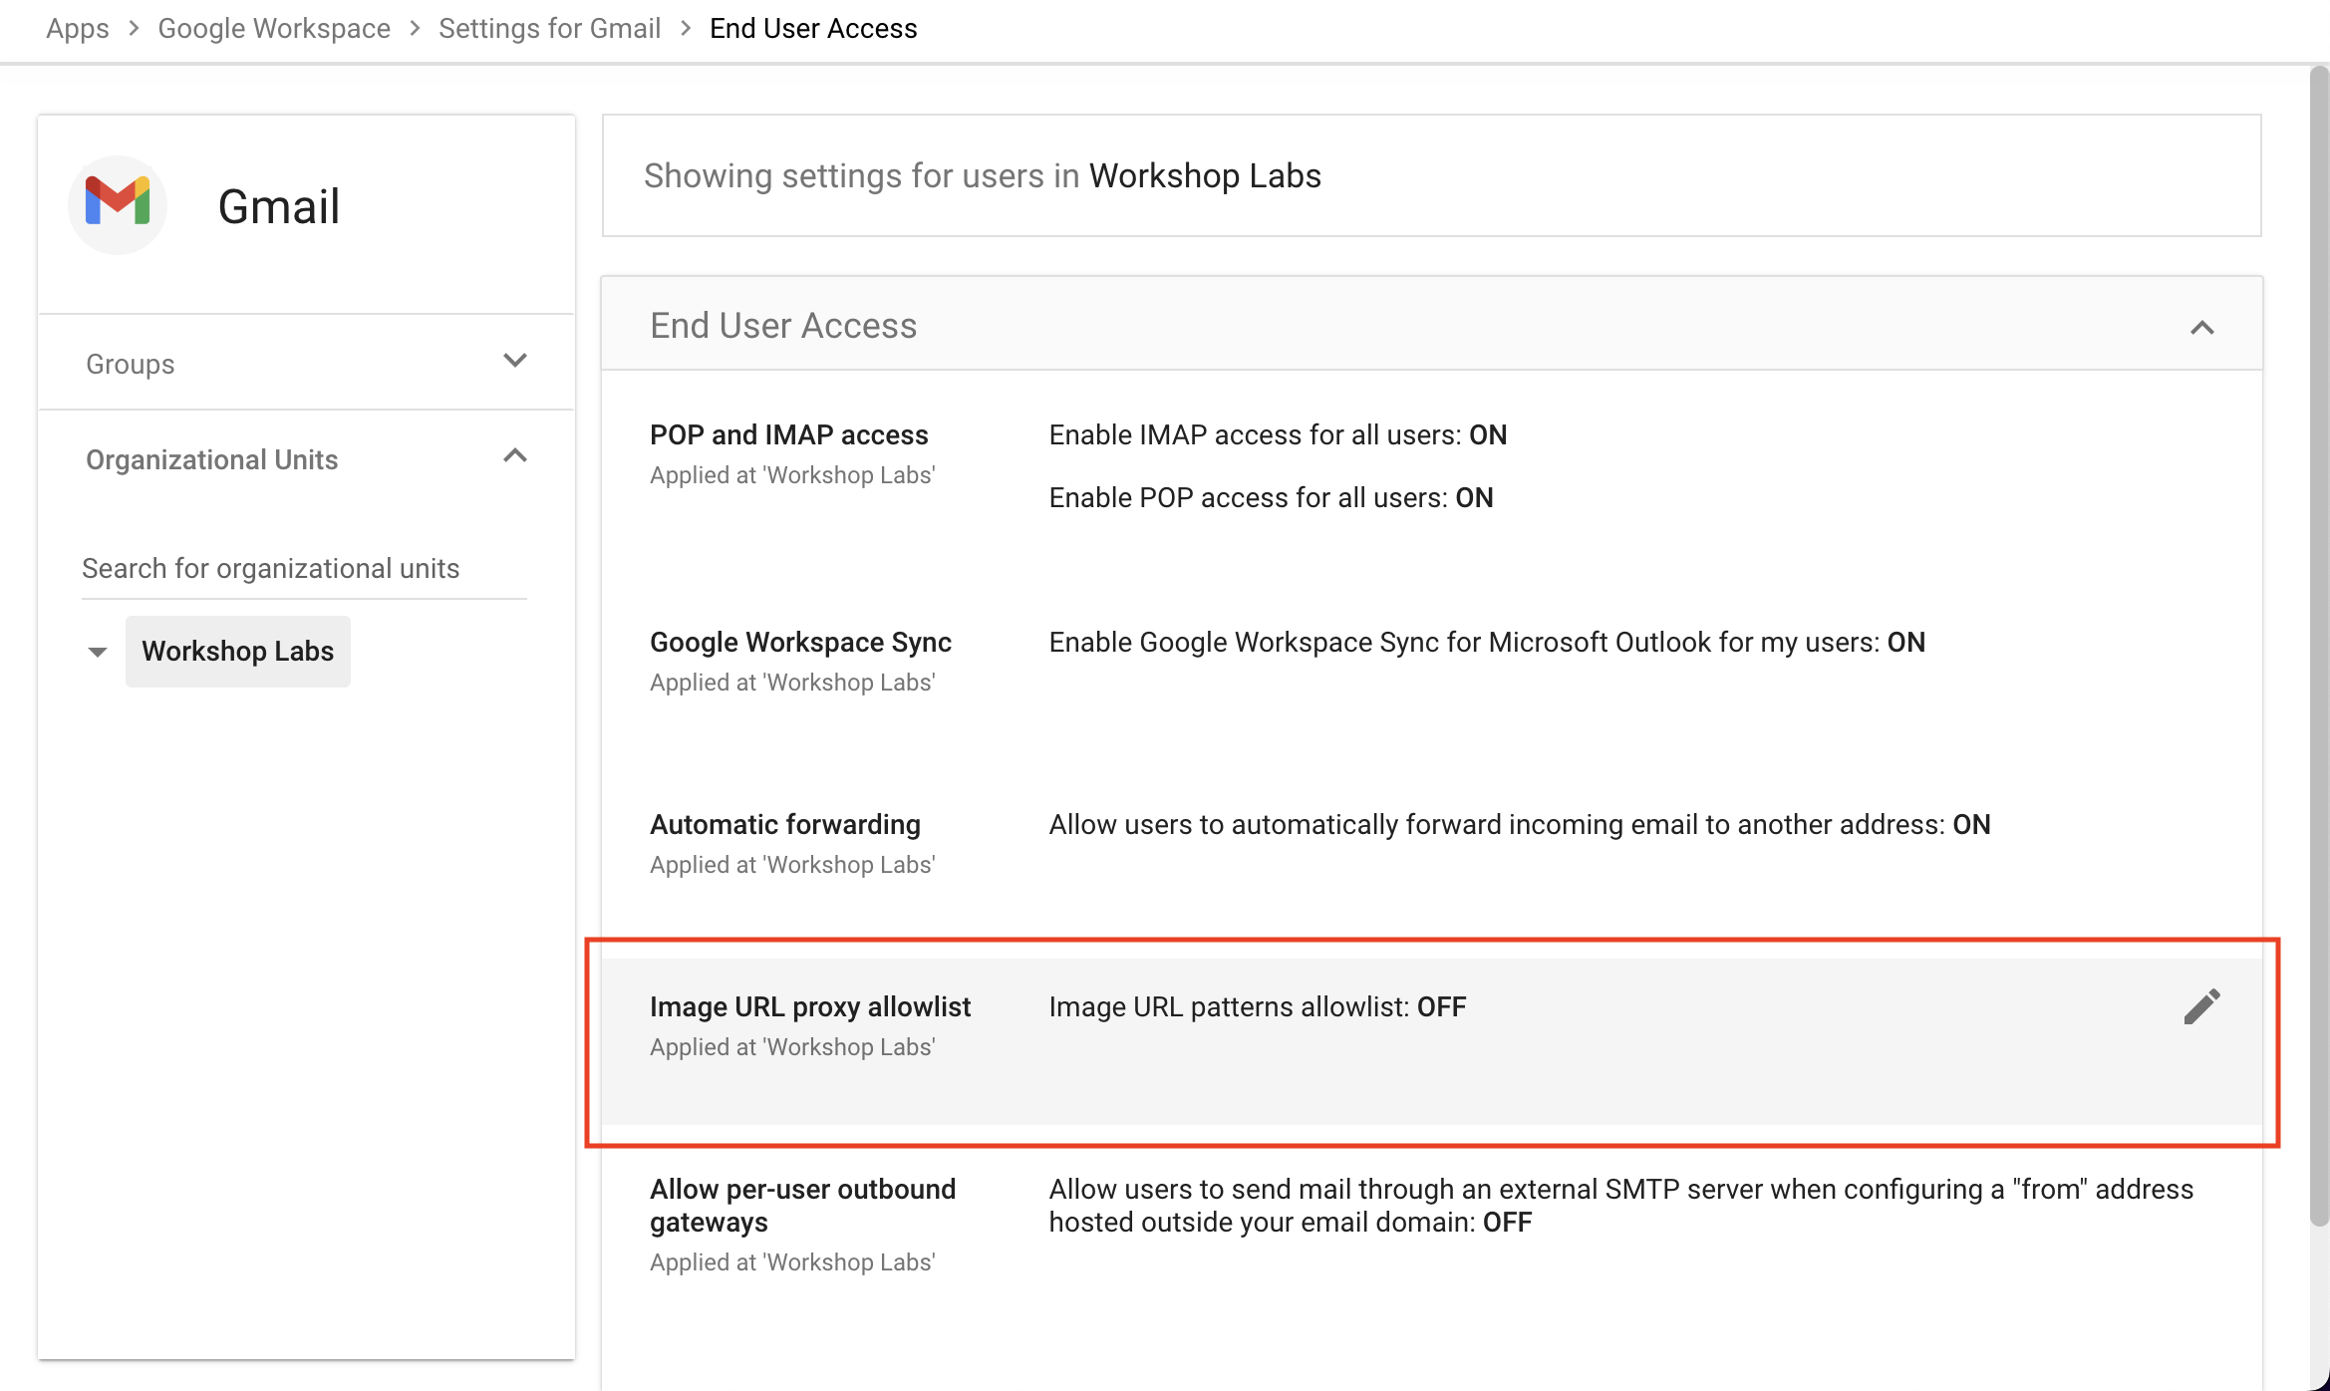Click the Organizational Units label

211,459
